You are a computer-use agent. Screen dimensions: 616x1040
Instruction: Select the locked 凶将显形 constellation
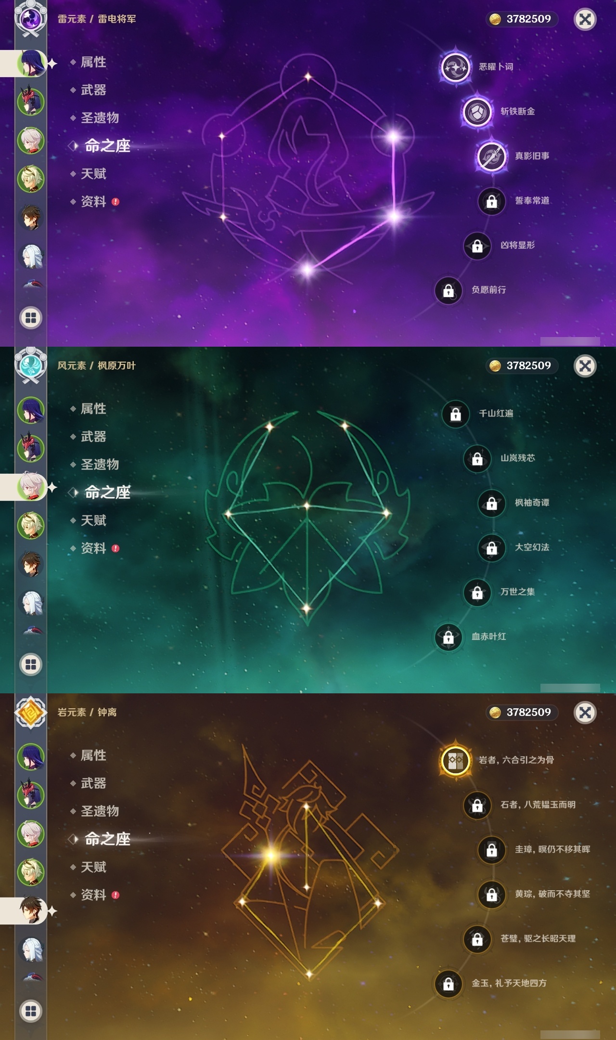pyautogui.click(x=477, y=246)
